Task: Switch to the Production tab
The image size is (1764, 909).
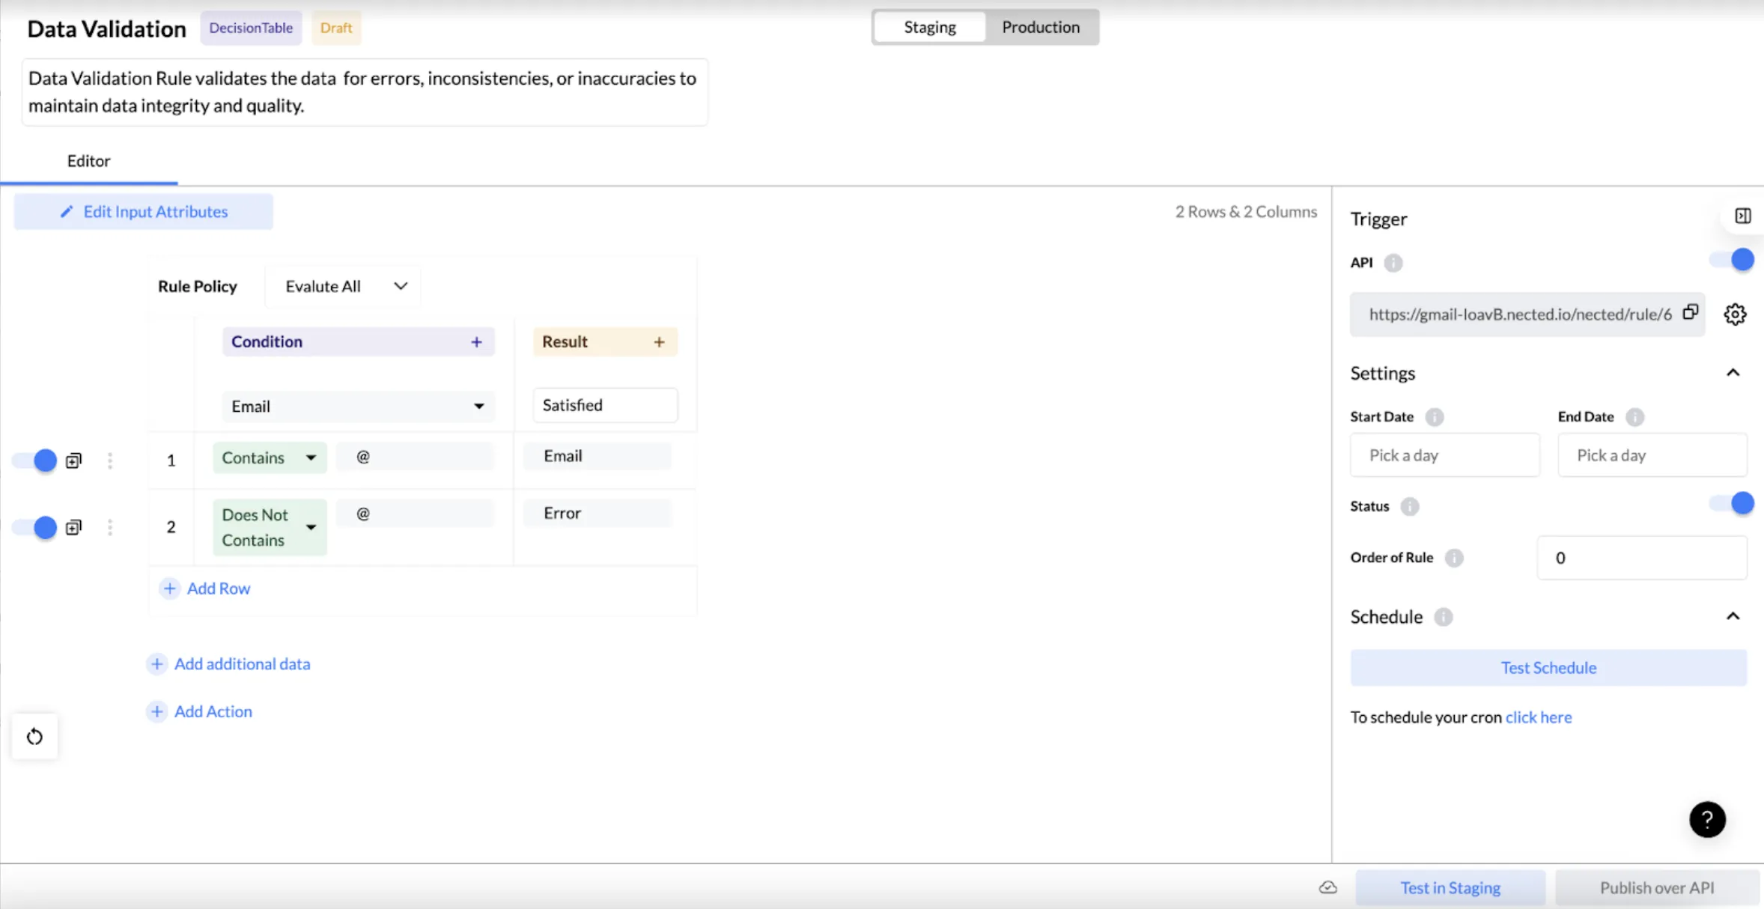Action: pyautogui.click(x=1040, y=28)
